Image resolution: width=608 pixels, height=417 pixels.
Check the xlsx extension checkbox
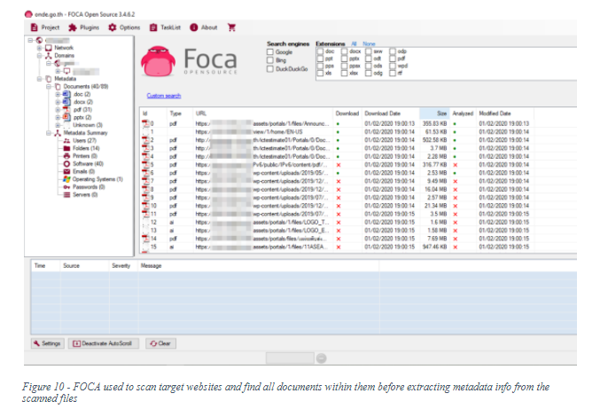344,73
